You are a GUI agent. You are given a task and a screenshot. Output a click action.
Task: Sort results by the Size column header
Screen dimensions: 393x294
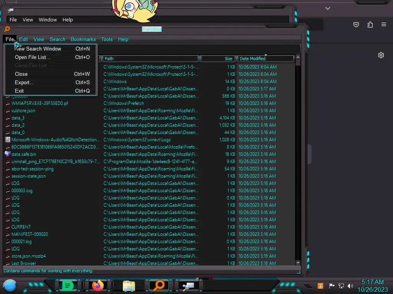tap(217, 59)
